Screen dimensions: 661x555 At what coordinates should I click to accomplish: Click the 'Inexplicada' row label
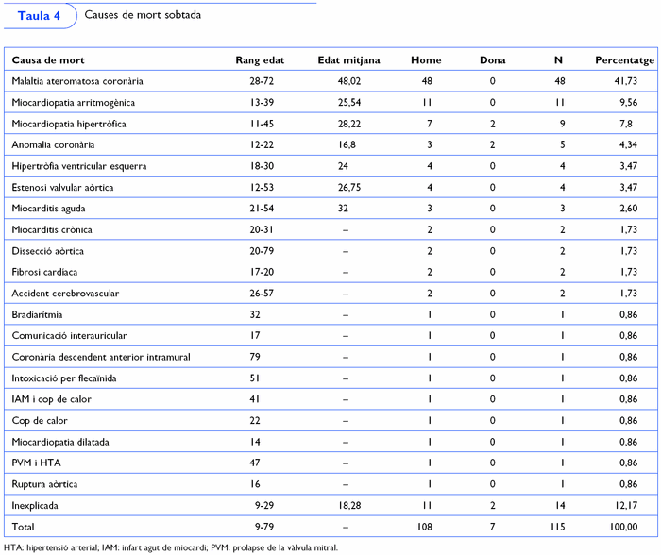(x=35, y=505)
